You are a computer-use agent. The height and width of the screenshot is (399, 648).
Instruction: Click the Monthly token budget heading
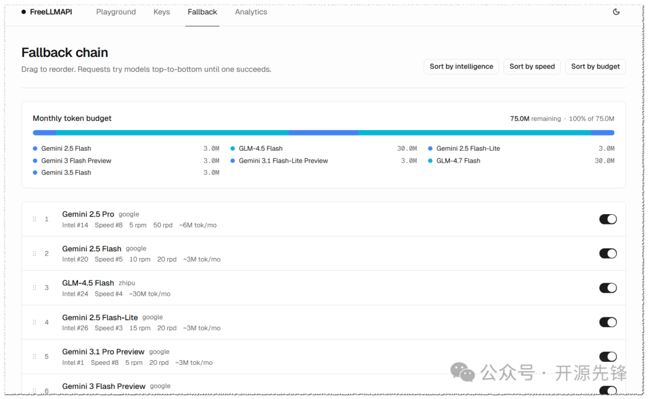(72, 118)
